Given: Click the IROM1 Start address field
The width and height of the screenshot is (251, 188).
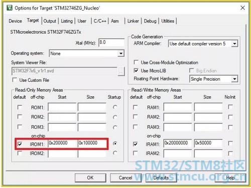Looking at the screenshot, I should (x=62, y=143).
